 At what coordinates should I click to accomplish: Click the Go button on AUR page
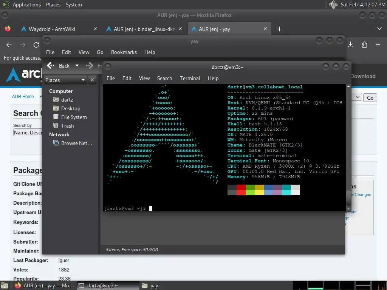(370, 98)
